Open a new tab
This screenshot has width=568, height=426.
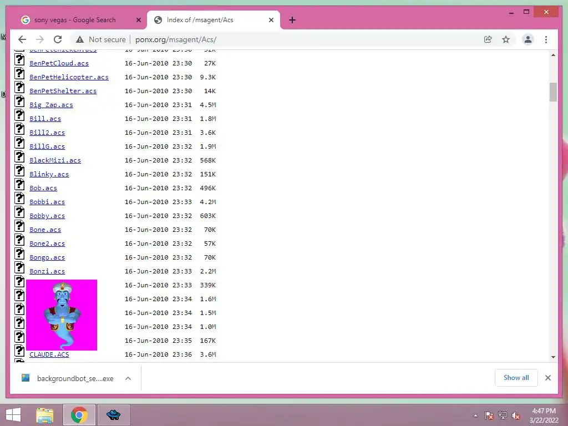pos(292,20)
